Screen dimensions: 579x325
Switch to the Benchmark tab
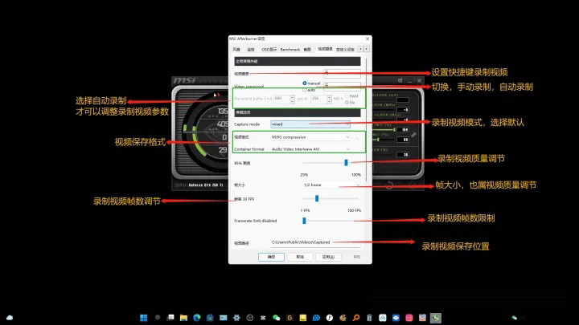click(290, 50)
